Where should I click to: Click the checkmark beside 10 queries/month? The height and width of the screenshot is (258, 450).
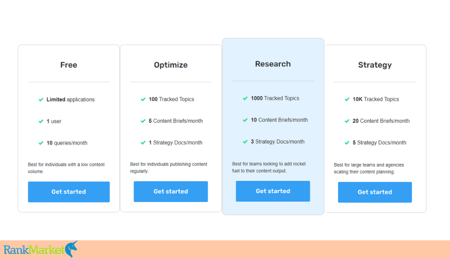tap(41, 143)
